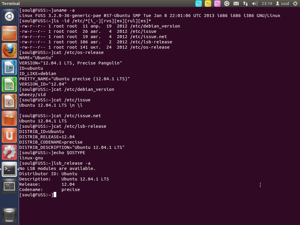Screen dimensions: 300x225
Task: Click the Codename: precise line
Action: pos(50,190)
